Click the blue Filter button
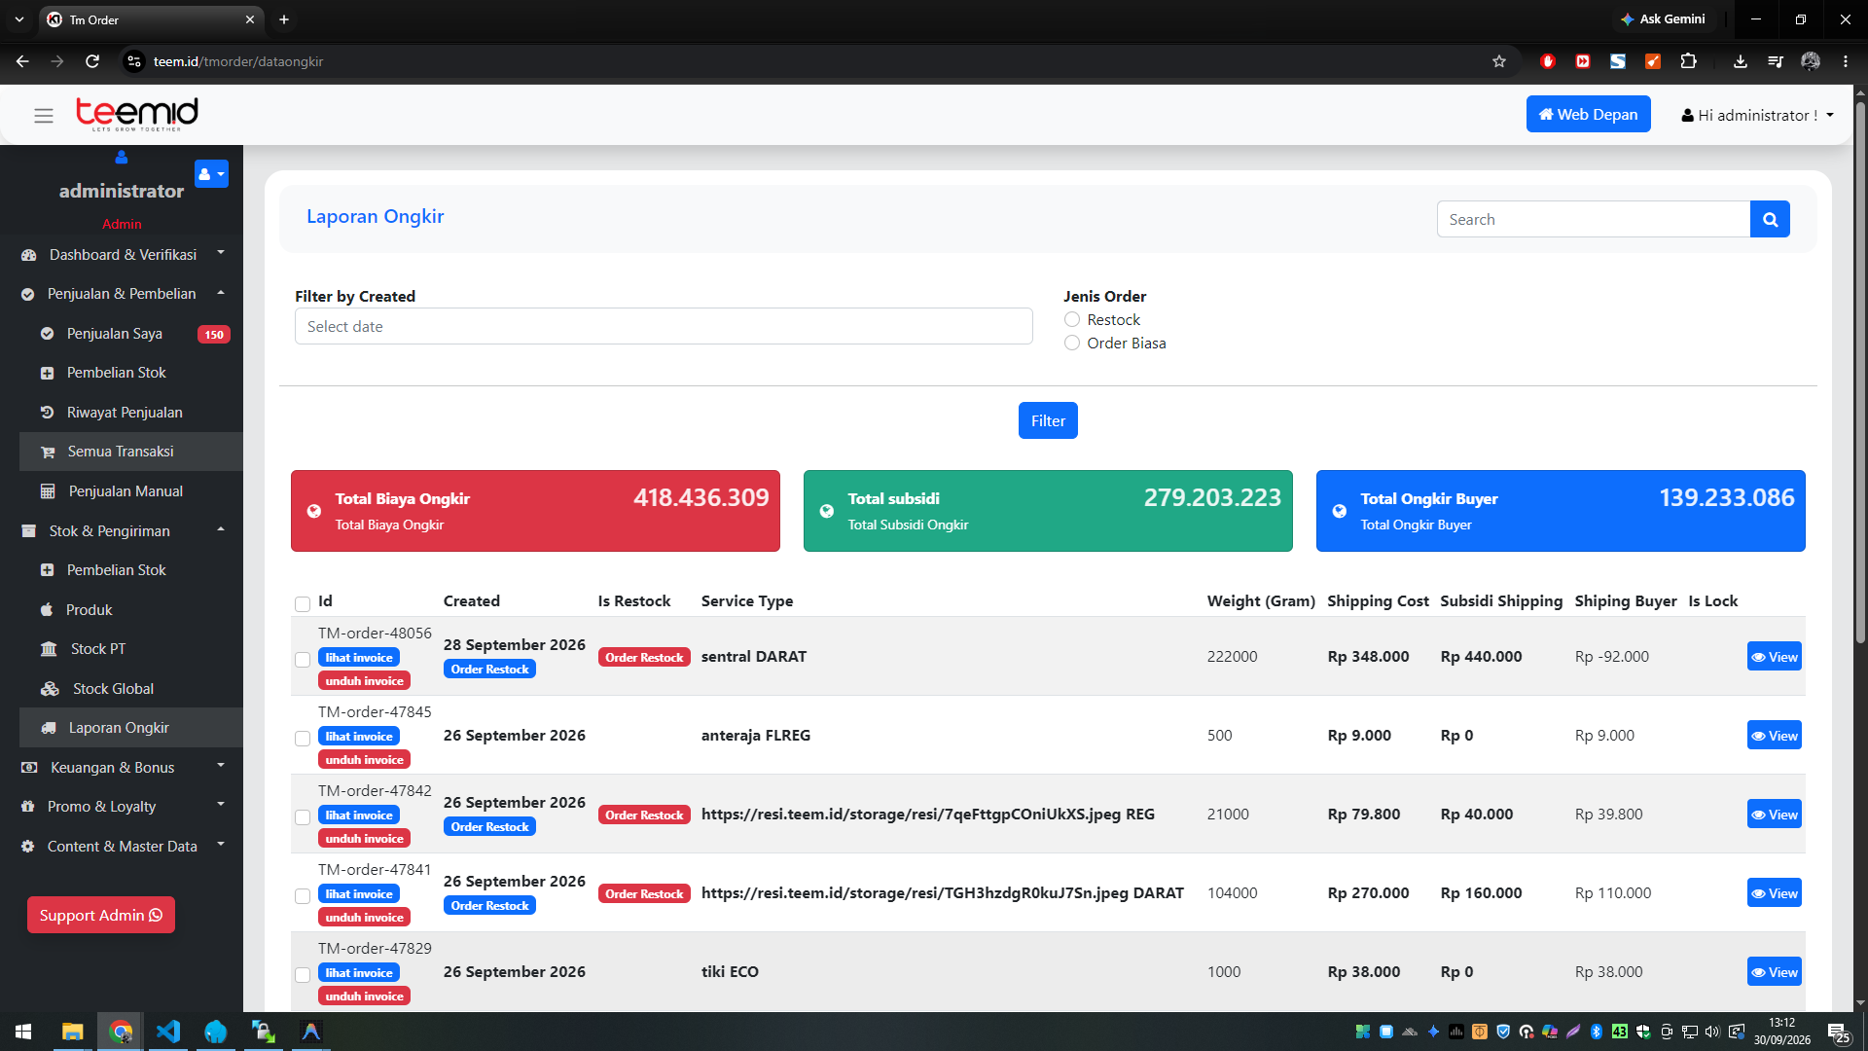This screenshot has width=1868, height=1051. [1048, 420]
